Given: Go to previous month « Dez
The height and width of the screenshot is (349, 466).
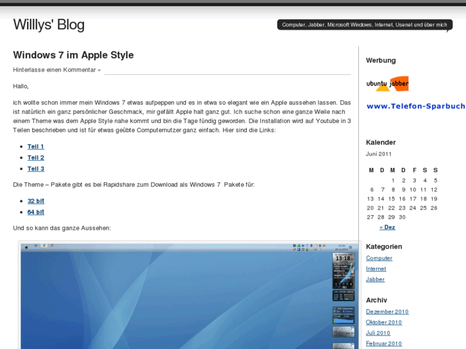Looking at the screenshot, I should coord(387,227).
